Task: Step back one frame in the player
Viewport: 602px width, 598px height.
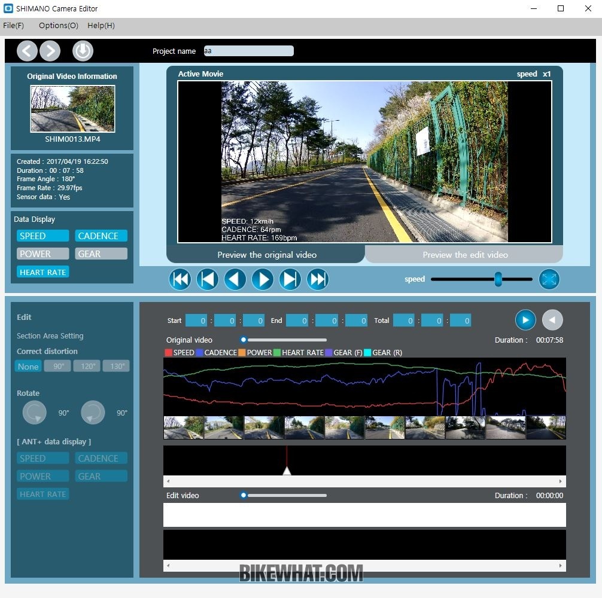Action: [207, 279]
